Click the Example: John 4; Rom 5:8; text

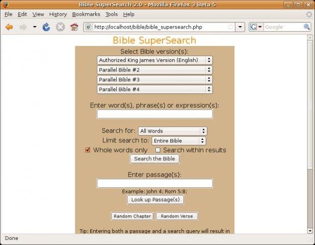(154, 191)
